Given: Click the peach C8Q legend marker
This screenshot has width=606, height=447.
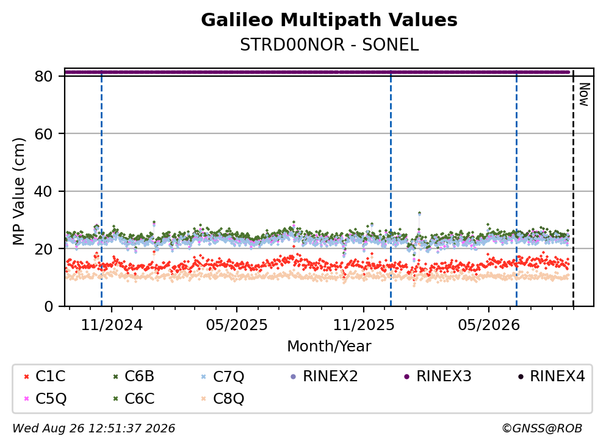Looking at the screenshot, I should coord(204,399).
